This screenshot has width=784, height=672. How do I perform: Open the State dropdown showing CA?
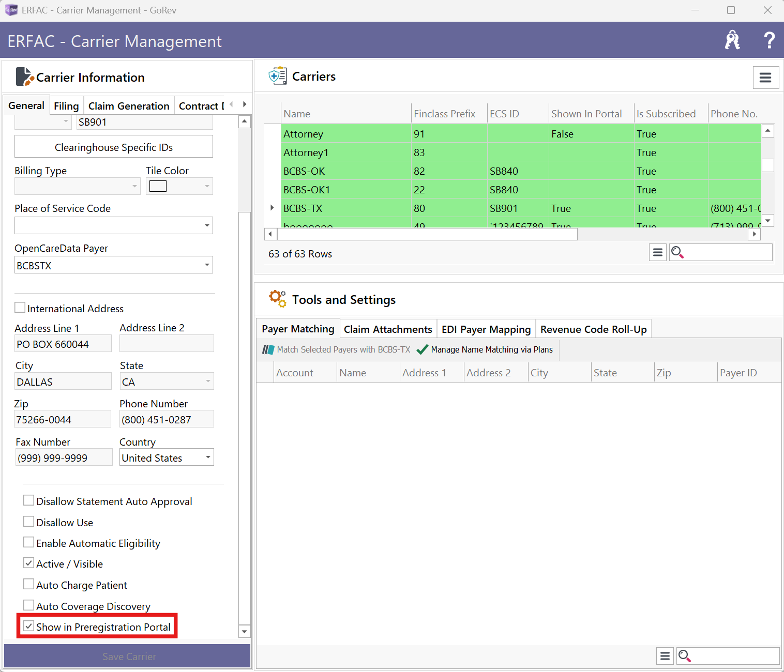[x=167, y=381]
